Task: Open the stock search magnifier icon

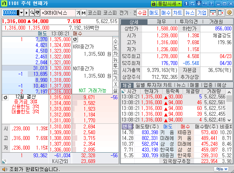Action: pyautogui.click(x=32, y=13)
